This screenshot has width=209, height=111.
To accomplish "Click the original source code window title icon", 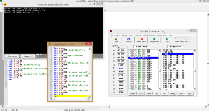I will [50, 44].
